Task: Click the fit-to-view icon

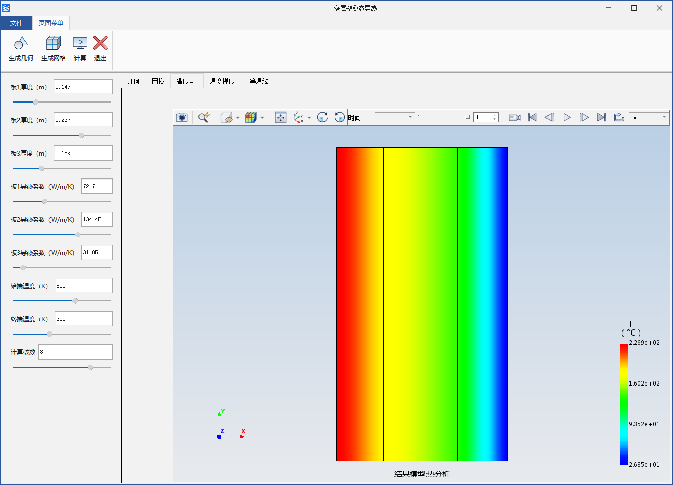Action: click(x=281, y=117)
